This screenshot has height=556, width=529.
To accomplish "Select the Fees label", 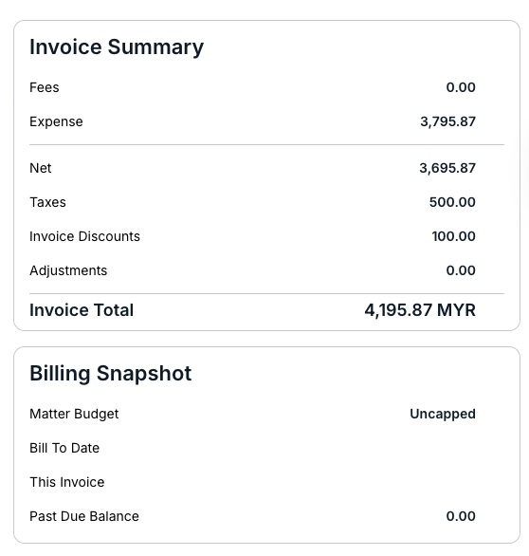I will (45, 87).
